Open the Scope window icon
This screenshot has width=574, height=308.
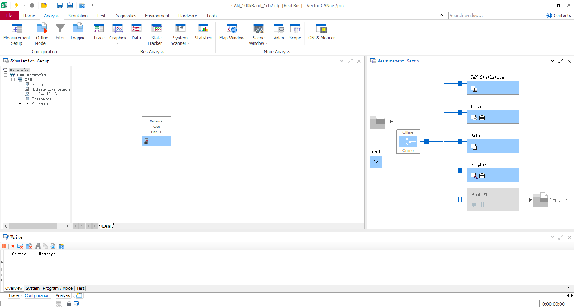(x=295, y=29)
